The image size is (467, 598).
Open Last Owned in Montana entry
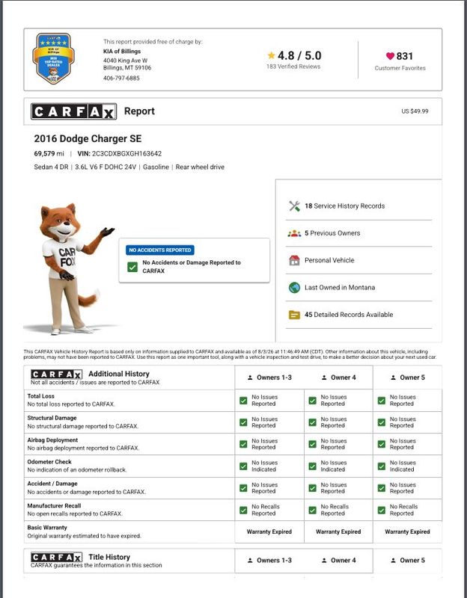tap(358, 288)
